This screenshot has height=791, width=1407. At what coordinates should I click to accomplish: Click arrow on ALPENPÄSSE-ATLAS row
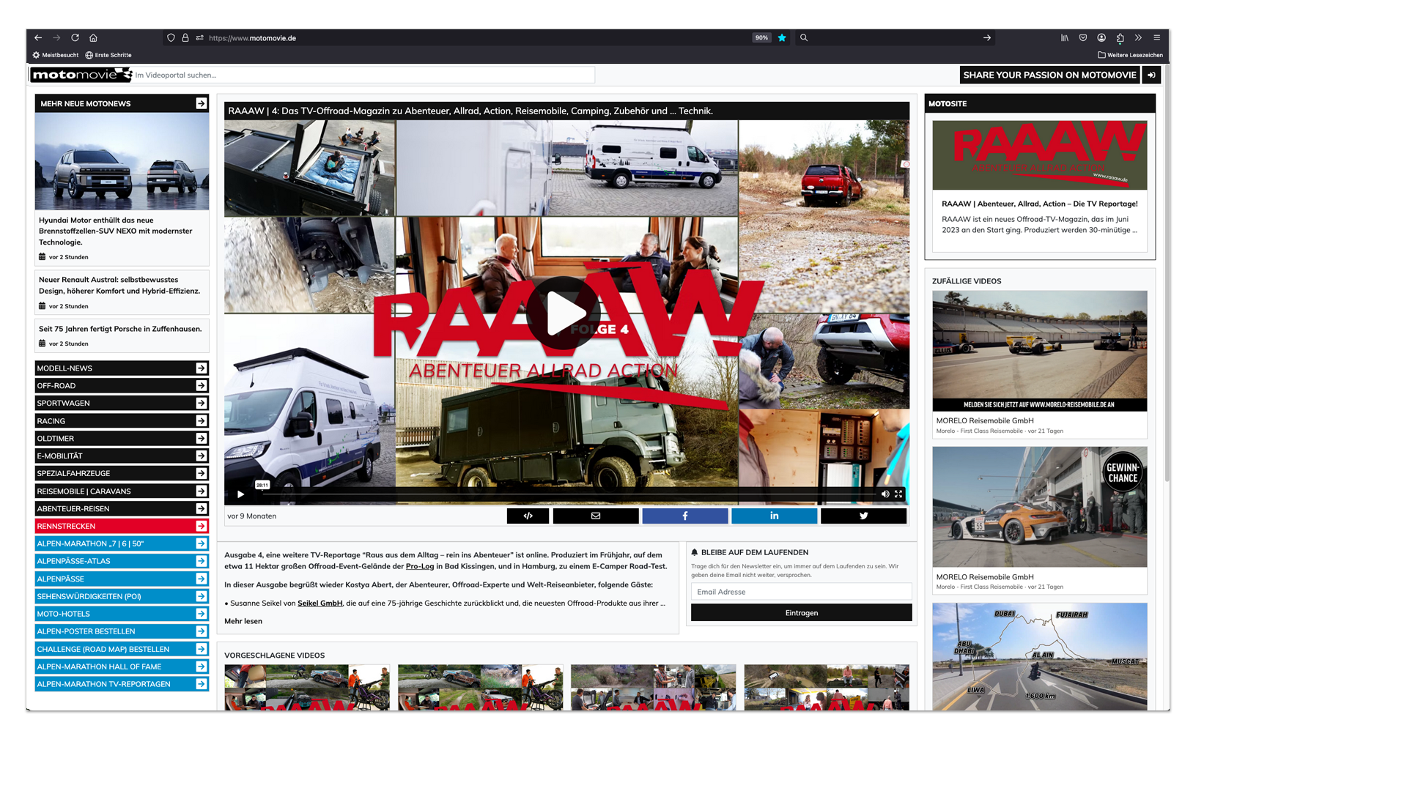click(x=202, y=561)
